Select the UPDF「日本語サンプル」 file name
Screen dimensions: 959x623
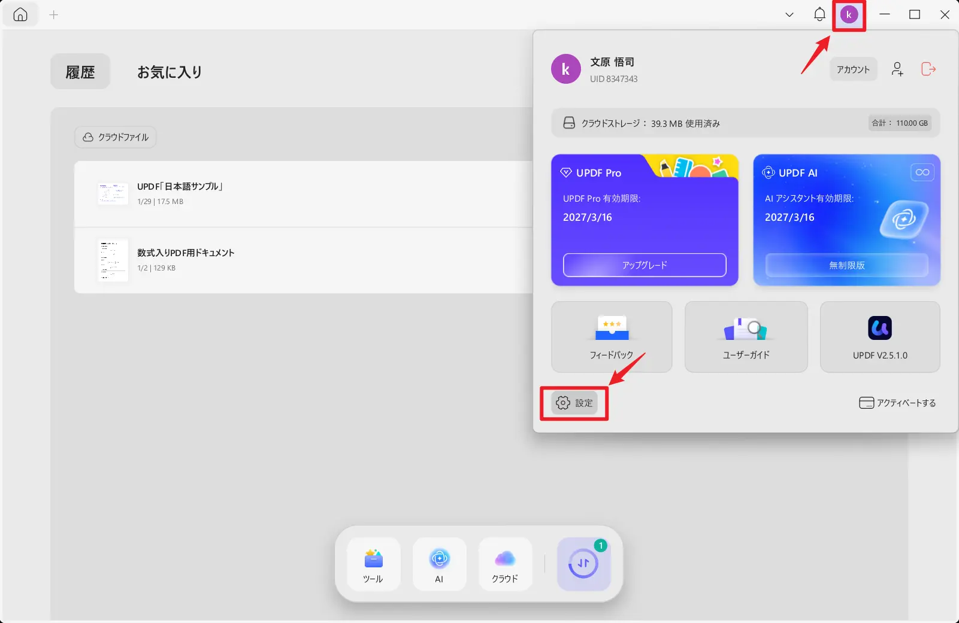(180, 187)
